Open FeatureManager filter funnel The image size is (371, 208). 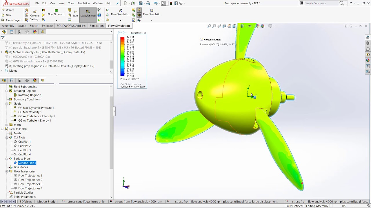[x=3, y=38]
